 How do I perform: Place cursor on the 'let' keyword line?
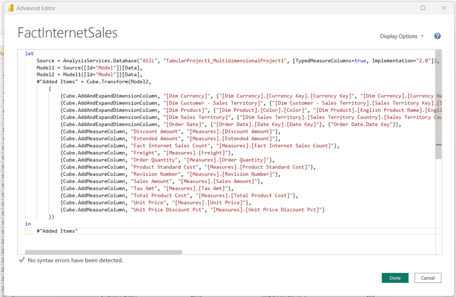click(29, 54)
